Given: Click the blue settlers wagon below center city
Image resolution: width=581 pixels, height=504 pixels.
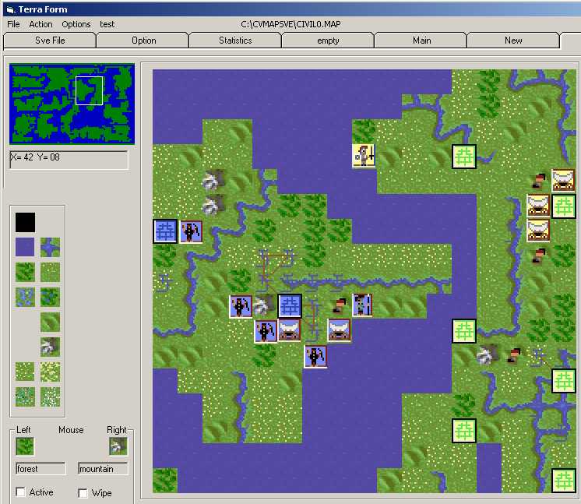Looking at the screenshot, I should click(290, 330).
